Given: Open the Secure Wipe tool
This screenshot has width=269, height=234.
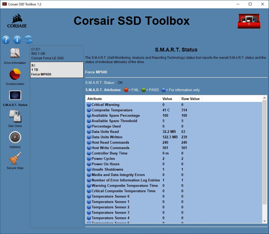Looking at the screenshot, I should pos(15,161).
